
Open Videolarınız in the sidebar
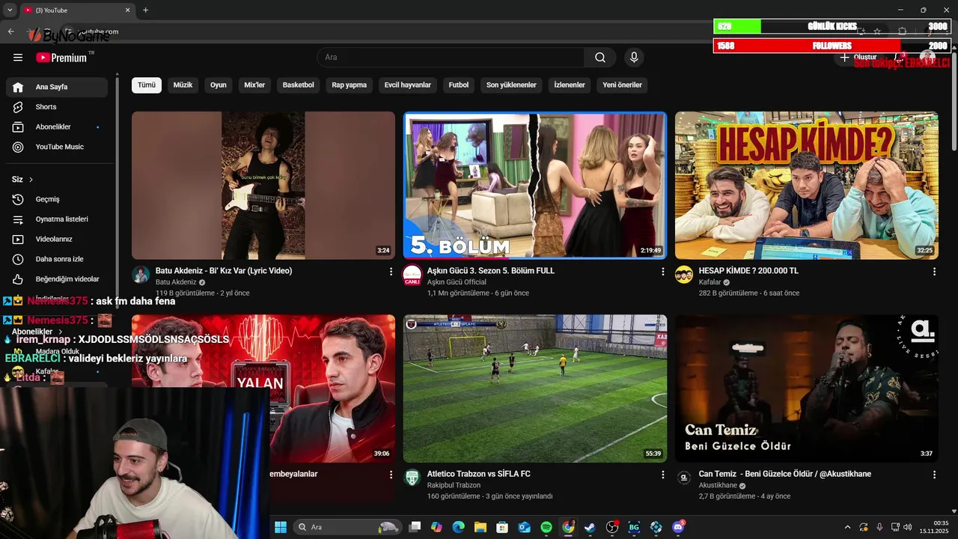click(x=57, y=240)
